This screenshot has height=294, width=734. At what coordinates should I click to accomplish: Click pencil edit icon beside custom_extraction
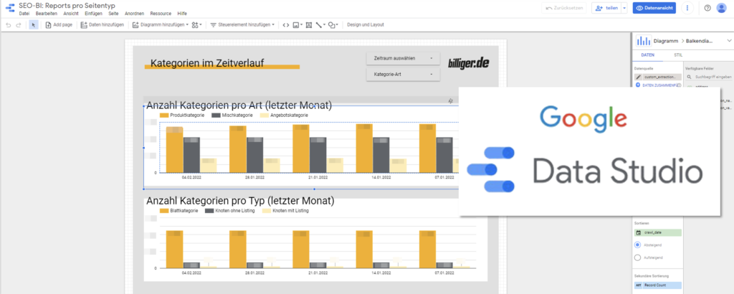coord(638,77)
